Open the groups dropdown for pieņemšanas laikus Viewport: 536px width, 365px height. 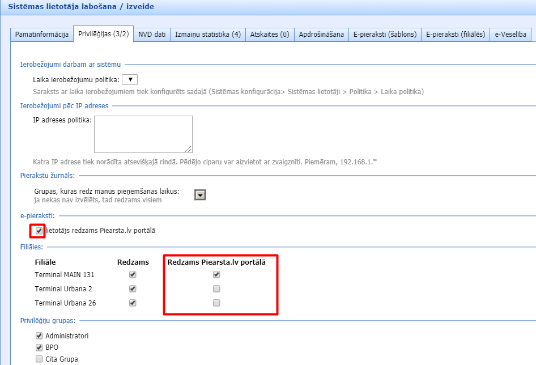tap(200, 195)
